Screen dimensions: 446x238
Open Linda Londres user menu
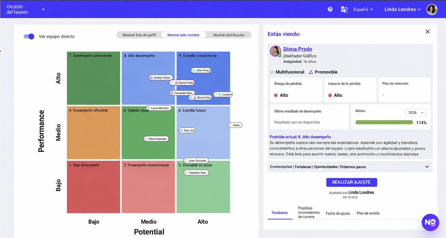pyautogui.click(x=403, y=9)
